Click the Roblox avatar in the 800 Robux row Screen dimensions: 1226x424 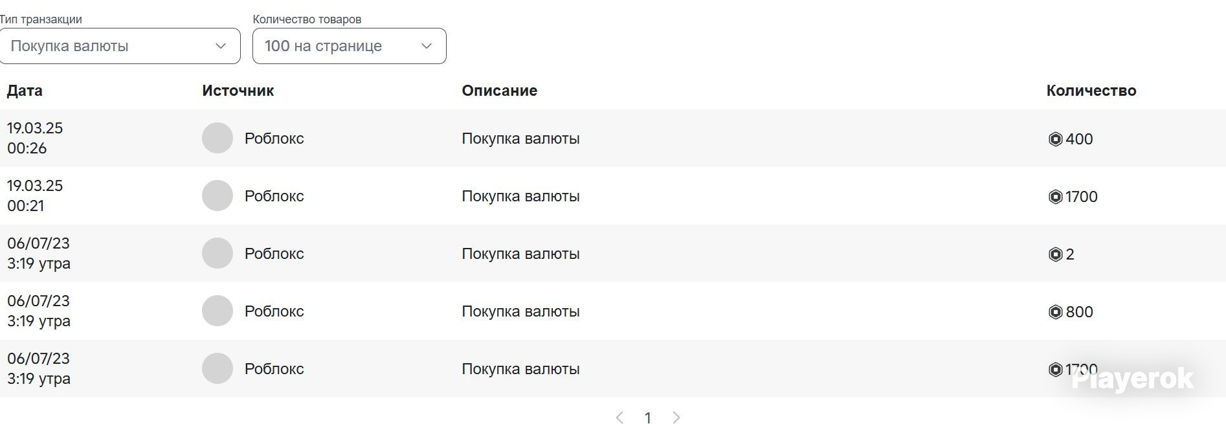[x=217, y=311]
